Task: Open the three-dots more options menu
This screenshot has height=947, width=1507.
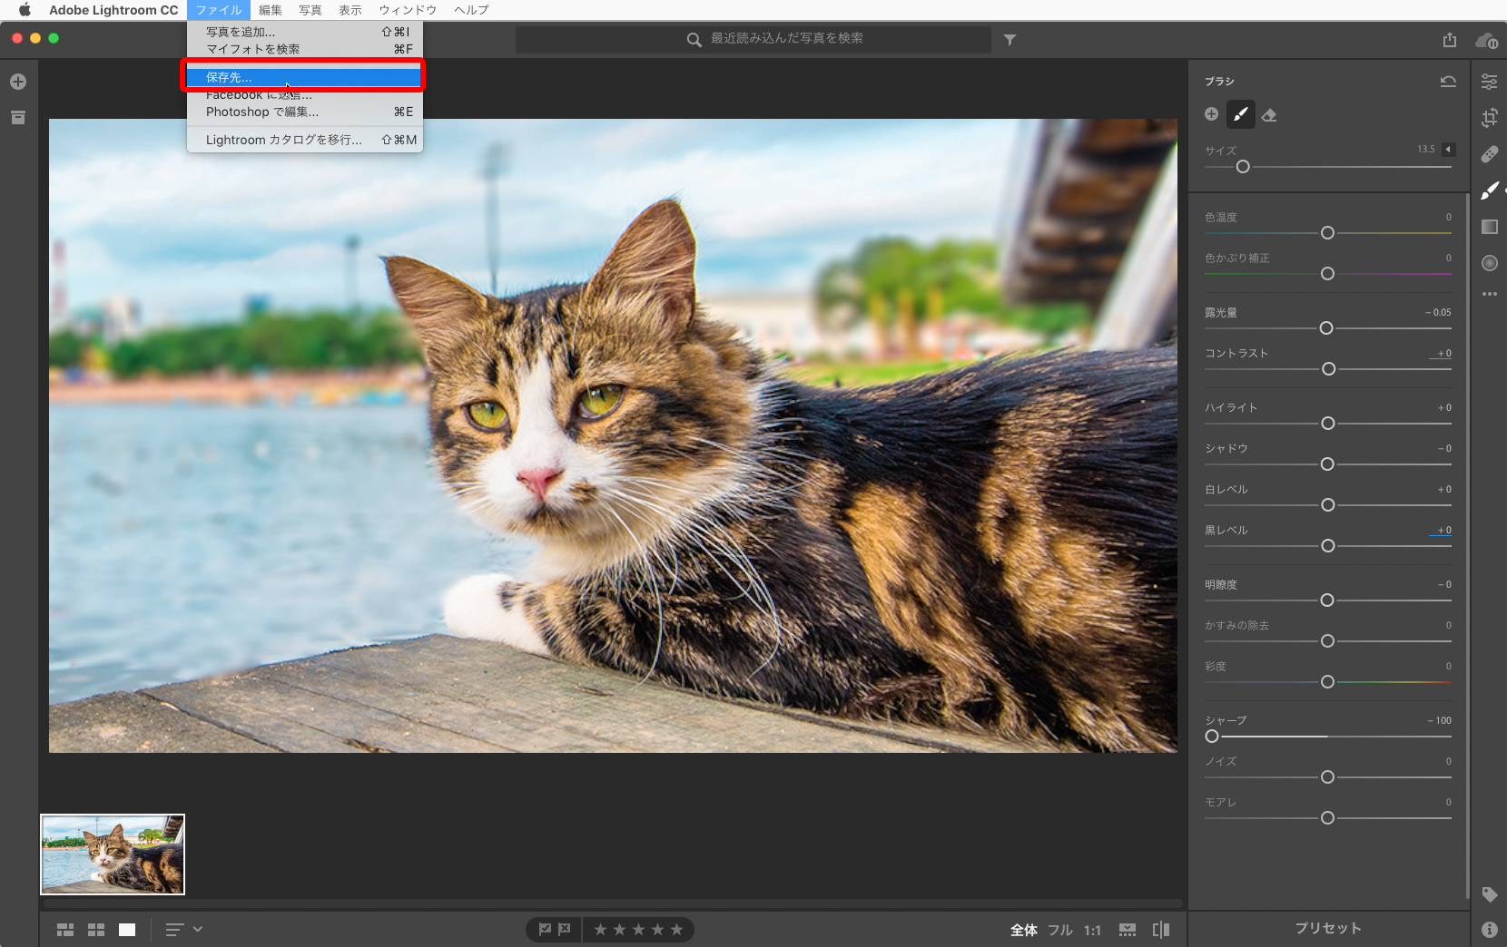Action: point(1489,294)
